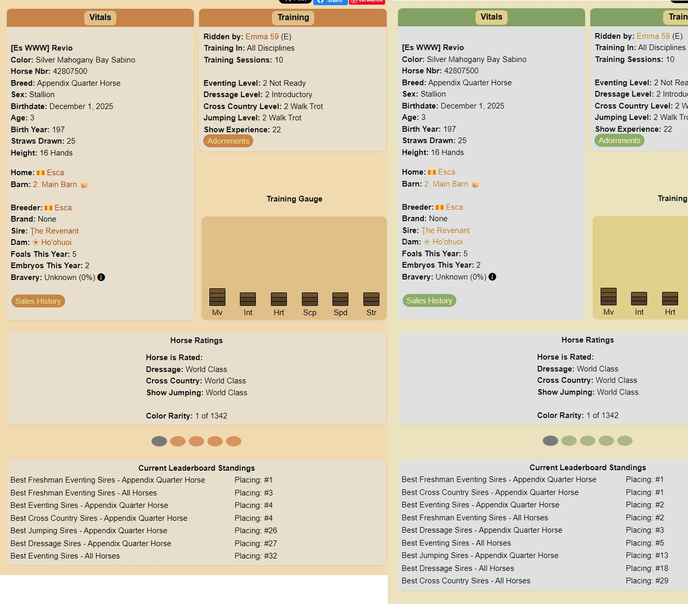This screenshot has width=688, height=604.
Task: Select the fourth pagination dot on green page
Action: coord(606,441)
